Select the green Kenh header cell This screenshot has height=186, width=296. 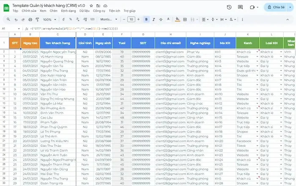point(248,43)
